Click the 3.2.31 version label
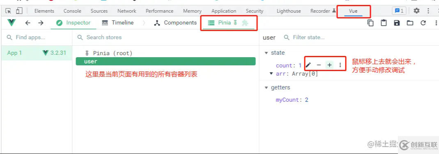This screenshot has height=154, width=439. tap(58, 53)
